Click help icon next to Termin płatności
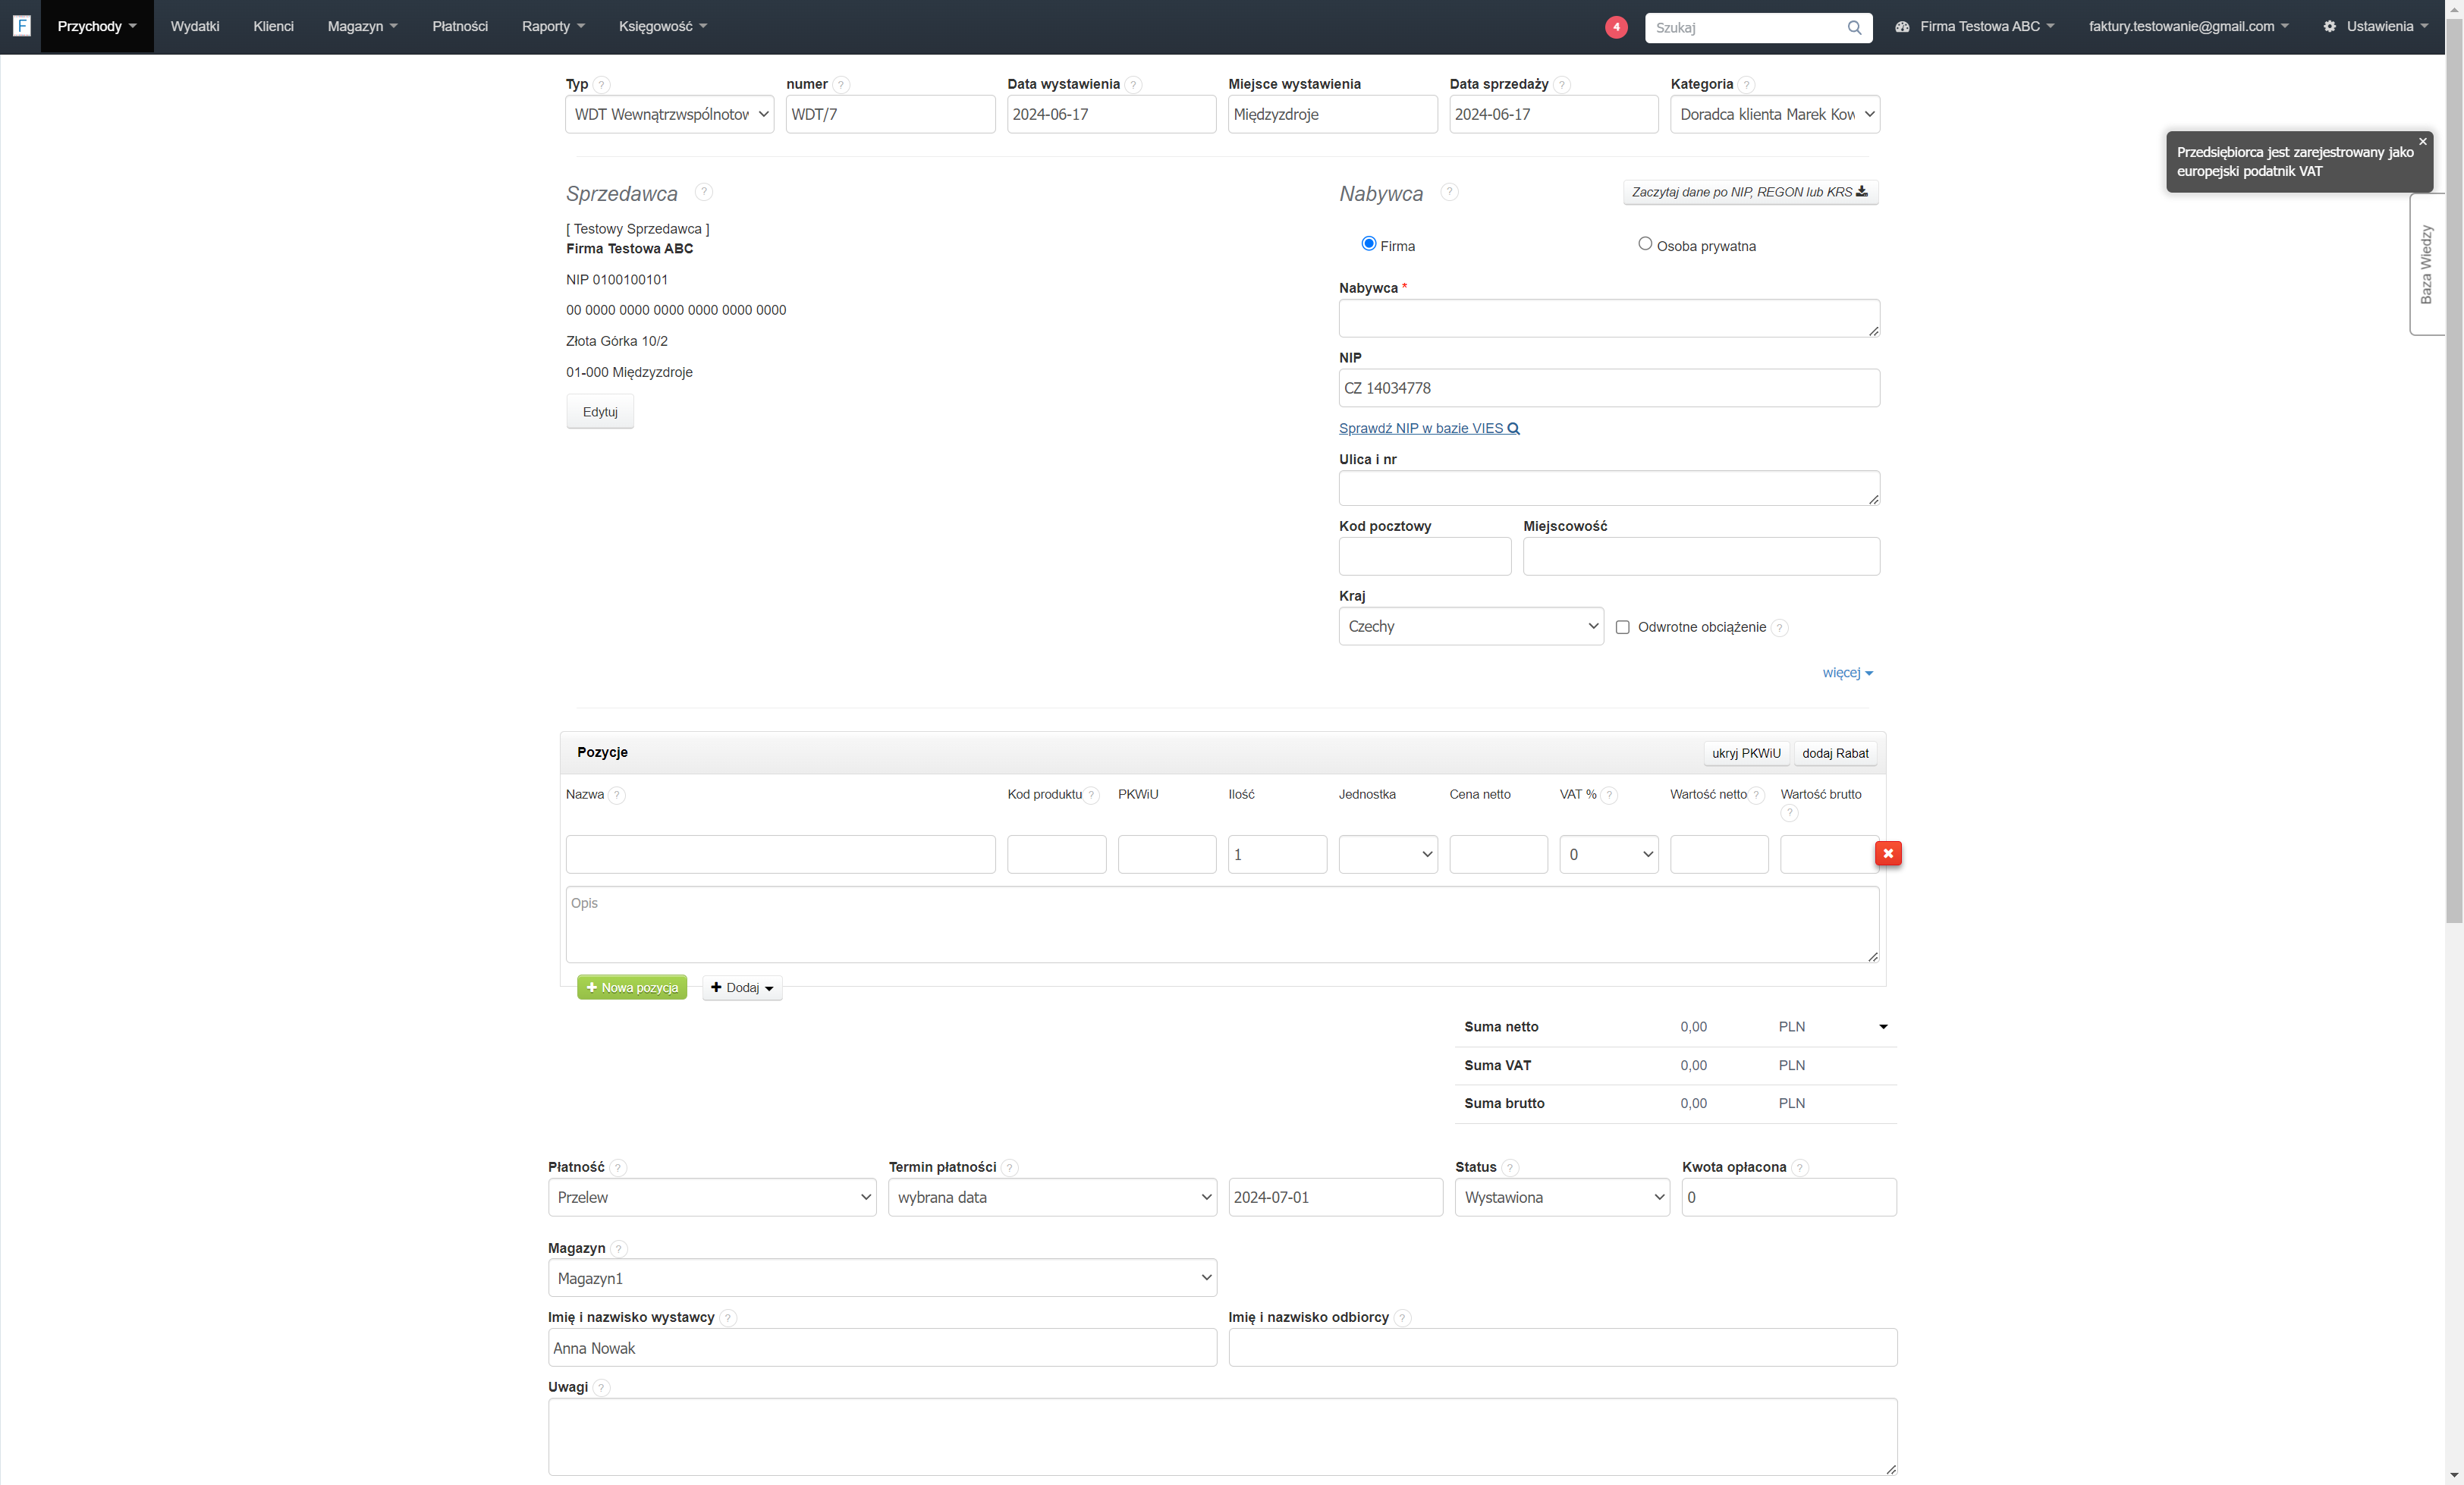Screen dimensions: 2464x1485 coord(1010,1168)
